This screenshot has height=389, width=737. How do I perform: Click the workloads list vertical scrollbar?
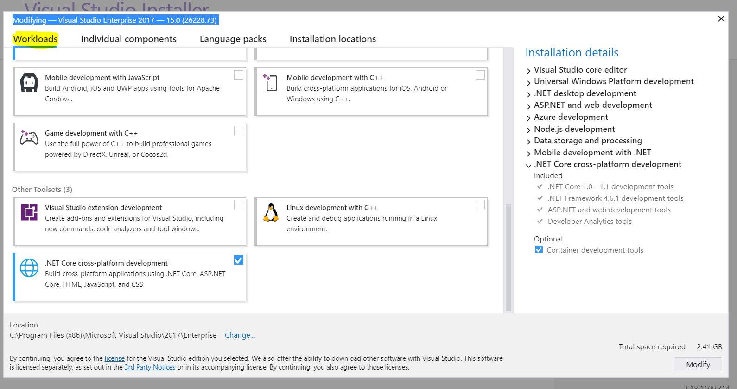point(508,258)
